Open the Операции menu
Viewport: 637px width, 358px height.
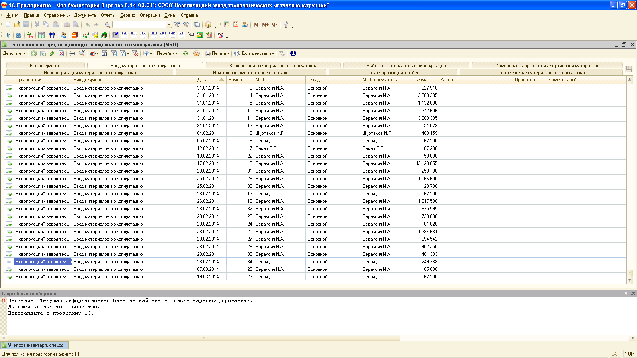150,15
